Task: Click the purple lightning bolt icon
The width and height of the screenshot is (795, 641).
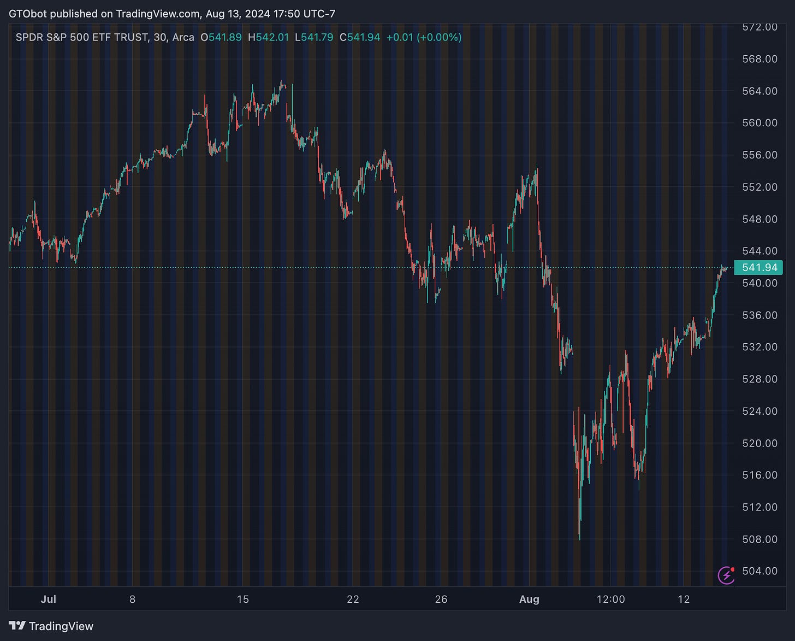Action: point(726,575)
